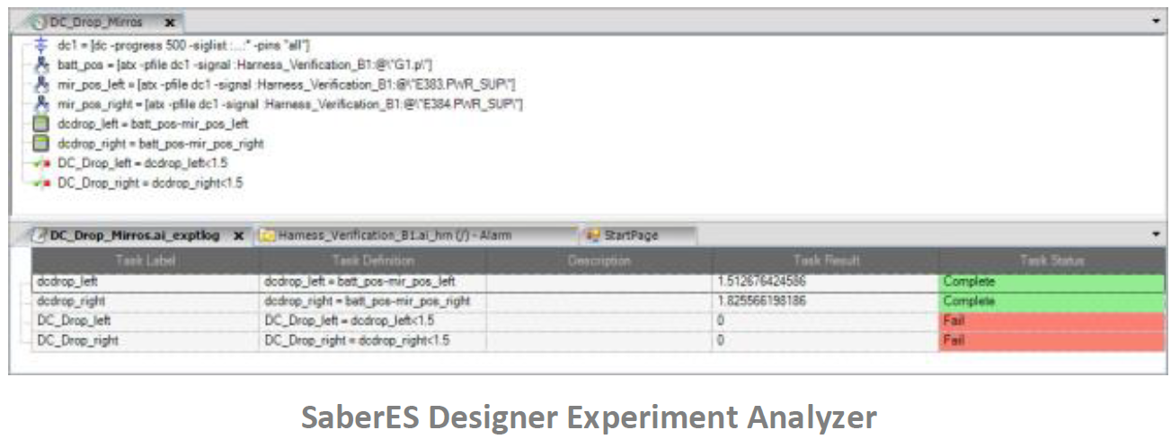The height and width of the screenshot is (439, 1171).
Task: Click result value 1.825566198186
Action: click(762, 302)
